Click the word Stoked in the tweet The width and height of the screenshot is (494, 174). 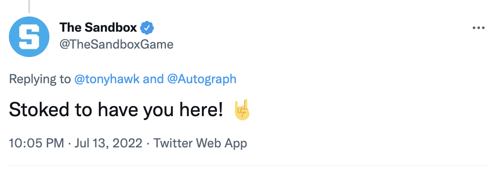pos(39,110)
